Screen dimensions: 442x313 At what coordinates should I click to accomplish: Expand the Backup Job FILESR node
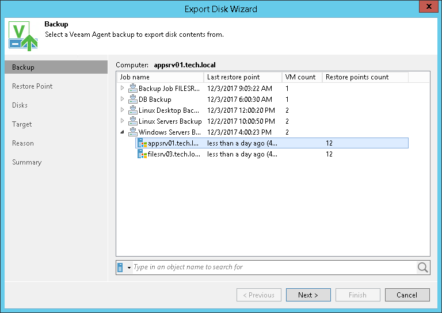tap(123, 88)
